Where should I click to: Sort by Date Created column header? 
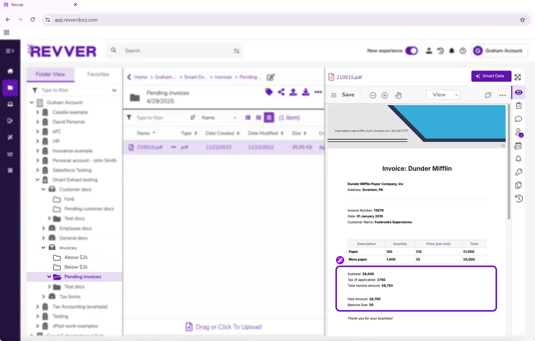222,133
